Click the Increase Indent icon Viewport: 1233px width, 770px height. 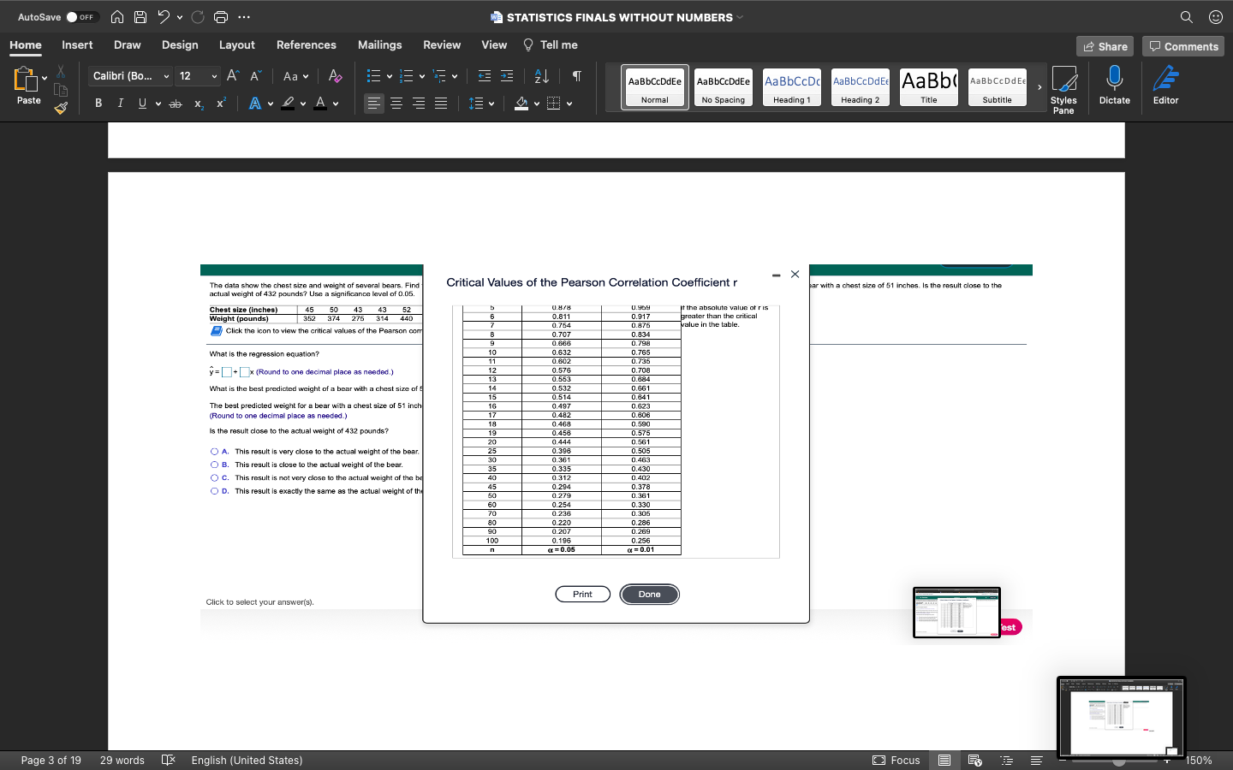coord(507,76)
